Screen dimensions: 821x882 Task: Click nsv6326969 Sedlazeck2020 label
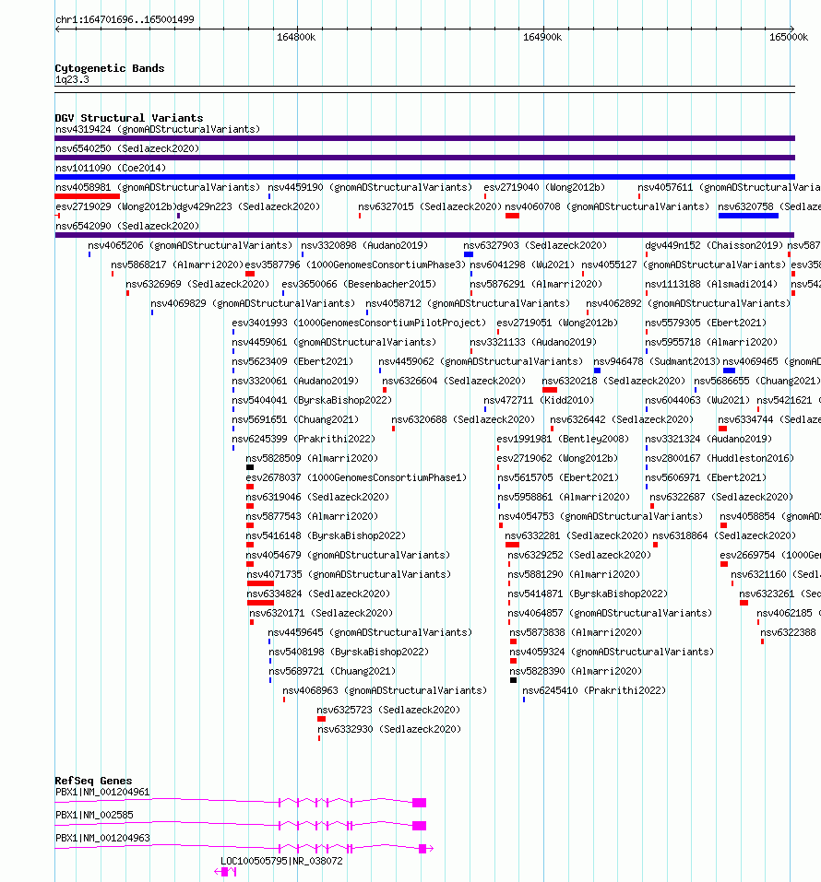point(197,284)
